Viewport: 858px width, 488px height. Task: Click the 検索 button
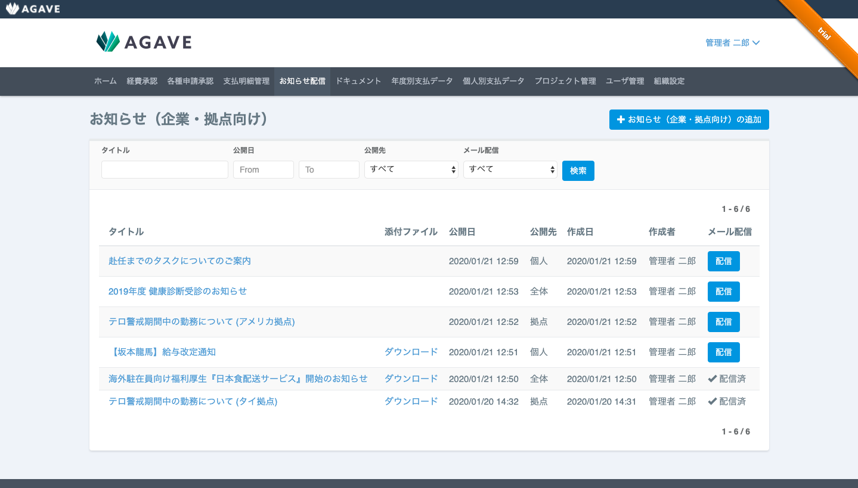pos(578,171)
